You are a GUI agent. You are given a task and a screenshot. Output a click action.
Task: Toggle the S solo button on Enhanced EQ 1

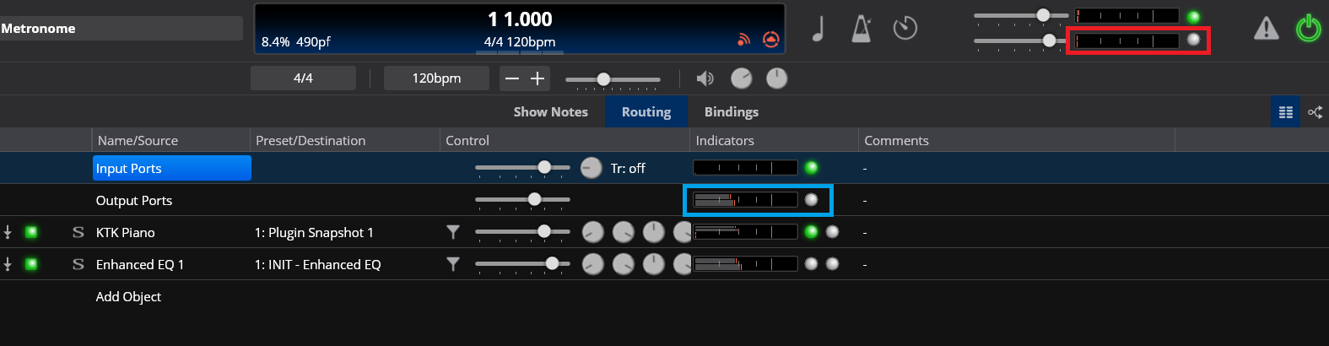(78, 264)
